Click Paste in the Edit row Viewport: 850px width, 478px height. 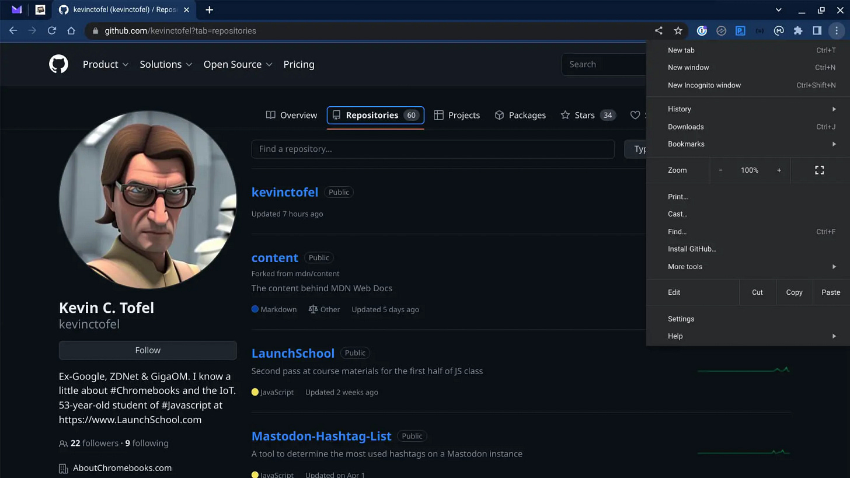831,292
